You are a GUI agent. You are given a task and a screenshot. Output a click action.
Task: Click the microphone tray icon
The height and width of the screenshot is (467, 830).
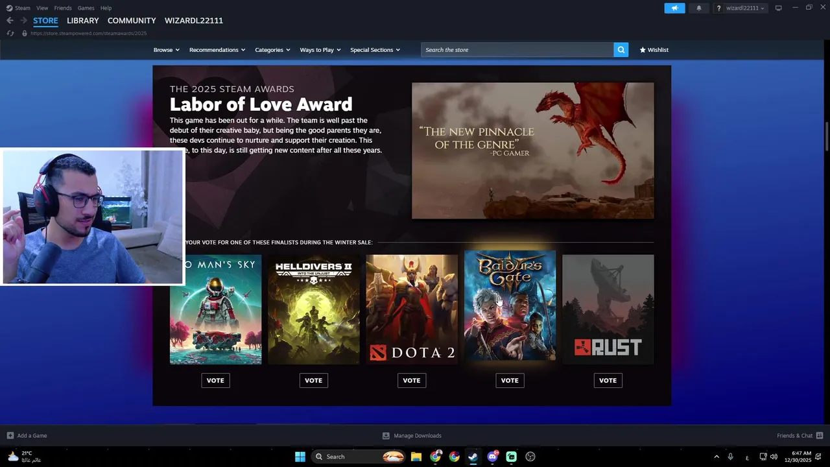point(731,457)
